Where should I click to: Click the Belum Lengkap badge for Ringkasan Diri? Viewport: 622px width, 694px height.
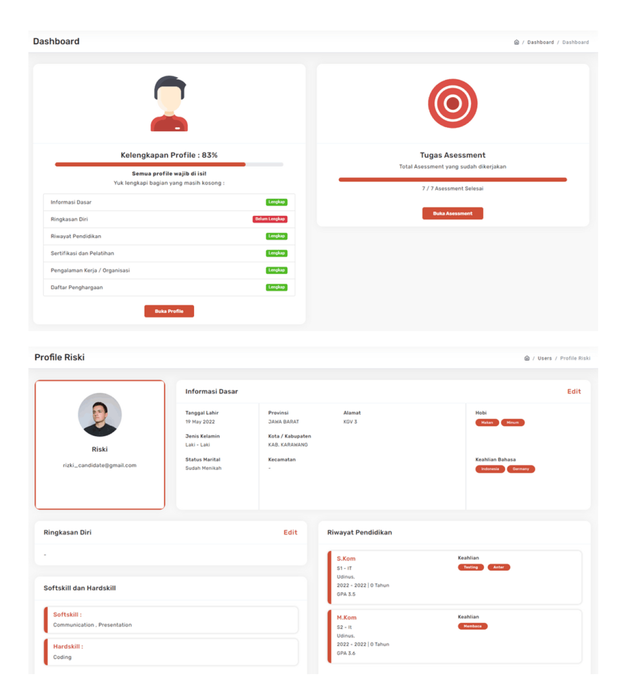(270, 219)
